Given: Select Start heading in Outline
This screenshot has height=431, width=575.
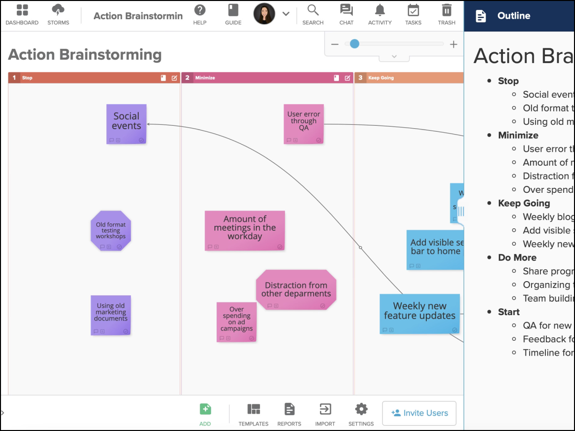Looking at the screenshot, I should (509, 312).
